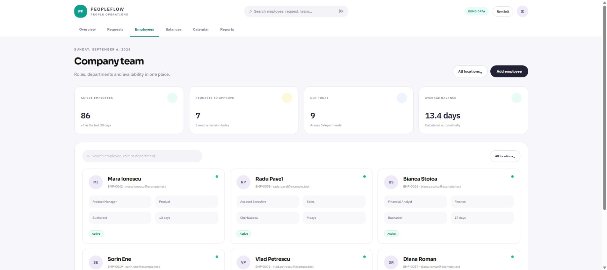Click Sorin Ene's SE avatar
Viewport: 607px width, 270px height.
pyautogui.click(x=96, y=262)
